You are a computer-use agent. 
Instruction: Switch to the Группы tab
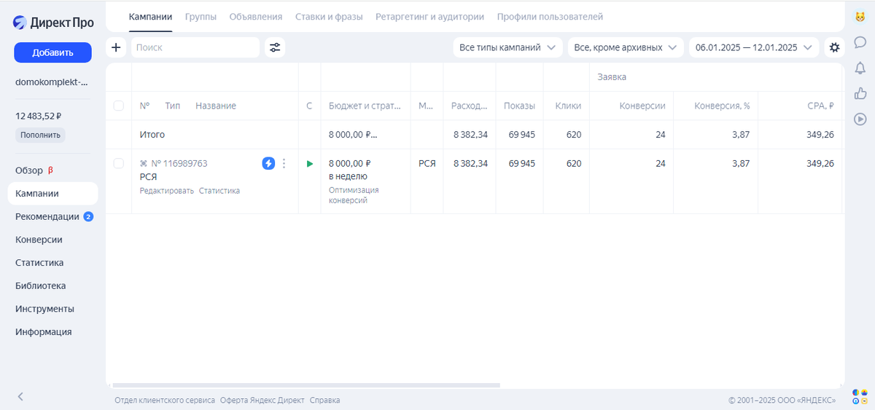(201, 17)
